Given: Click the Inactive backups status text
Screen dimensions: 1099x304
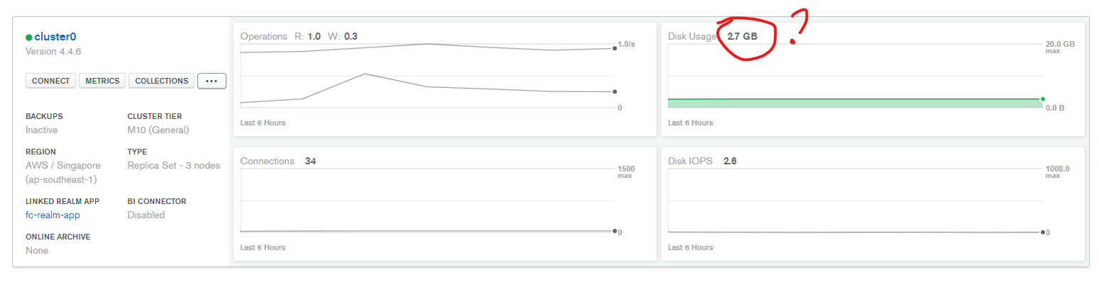Looking at the screenshot, I should [42, 130].
